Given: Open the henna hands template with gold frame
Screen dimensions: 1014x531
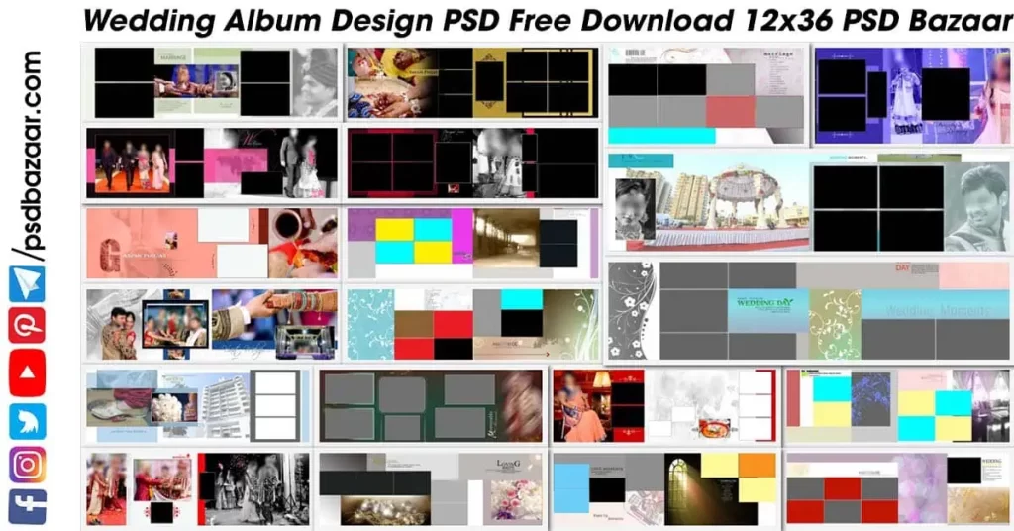Looking at the screenshot, I should click(x=472, y=82).
